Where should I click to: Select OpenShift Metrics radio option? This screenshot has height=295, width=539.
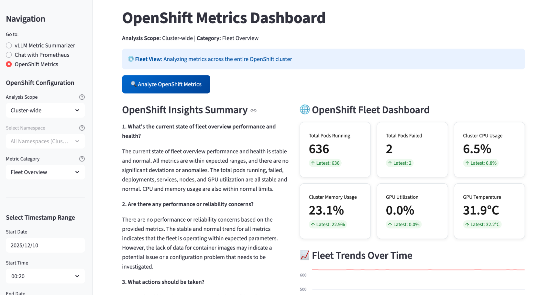9,64
